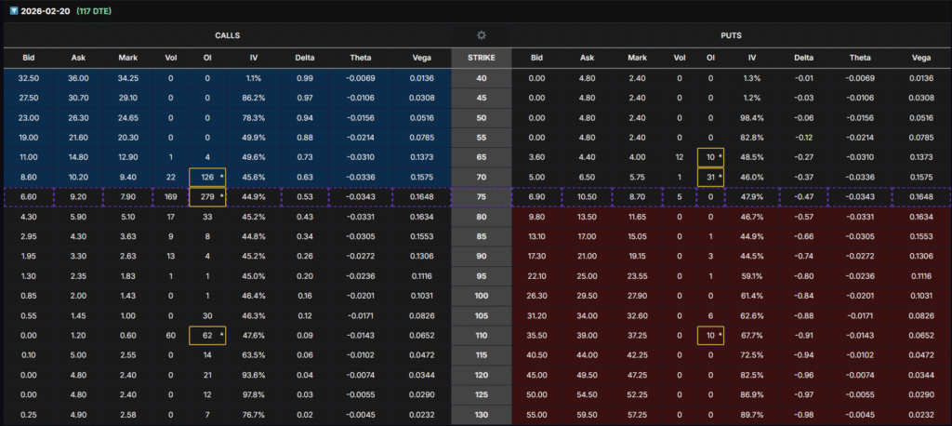Click the highlighted 31 put open interest

click(x=712, y=177)
